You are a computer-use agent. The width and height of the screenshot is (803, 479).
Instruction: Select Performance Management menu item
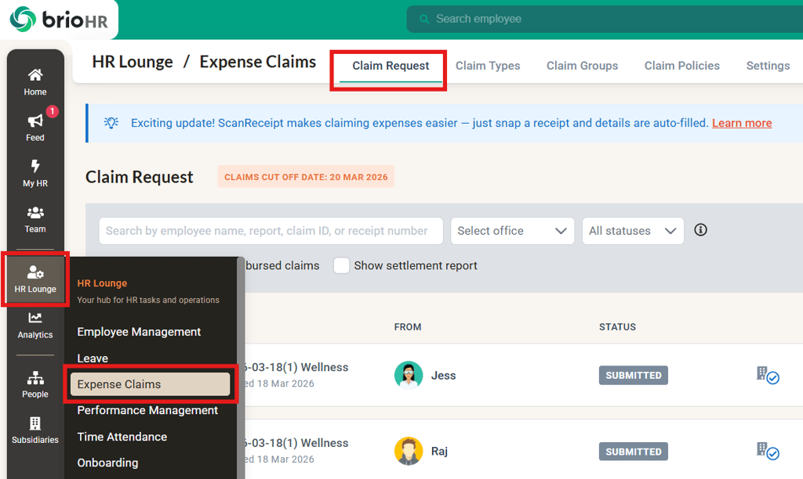tap(147, 410)
